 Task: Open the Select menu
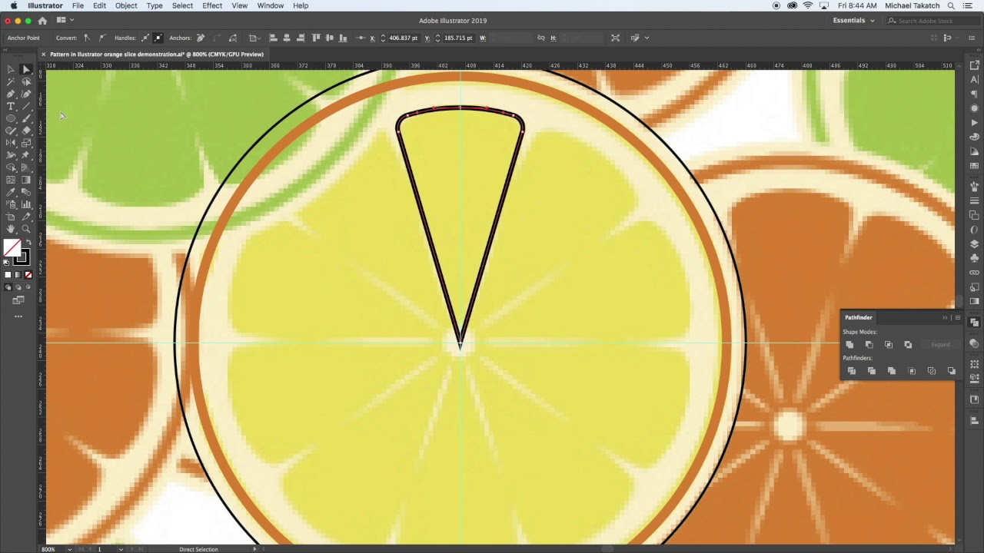click(182, 5)
